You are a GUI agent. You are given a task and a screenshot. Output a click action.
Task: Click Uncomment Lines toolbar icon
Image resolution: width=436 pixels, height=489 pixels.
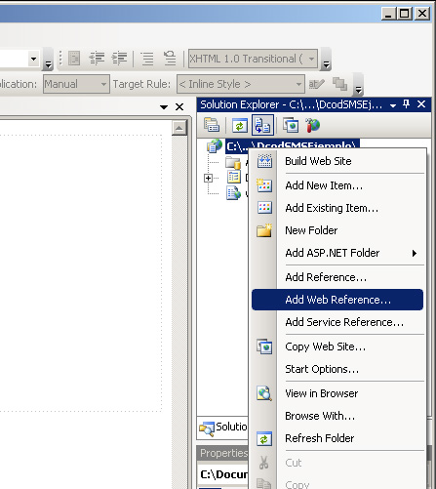[170, 59]
